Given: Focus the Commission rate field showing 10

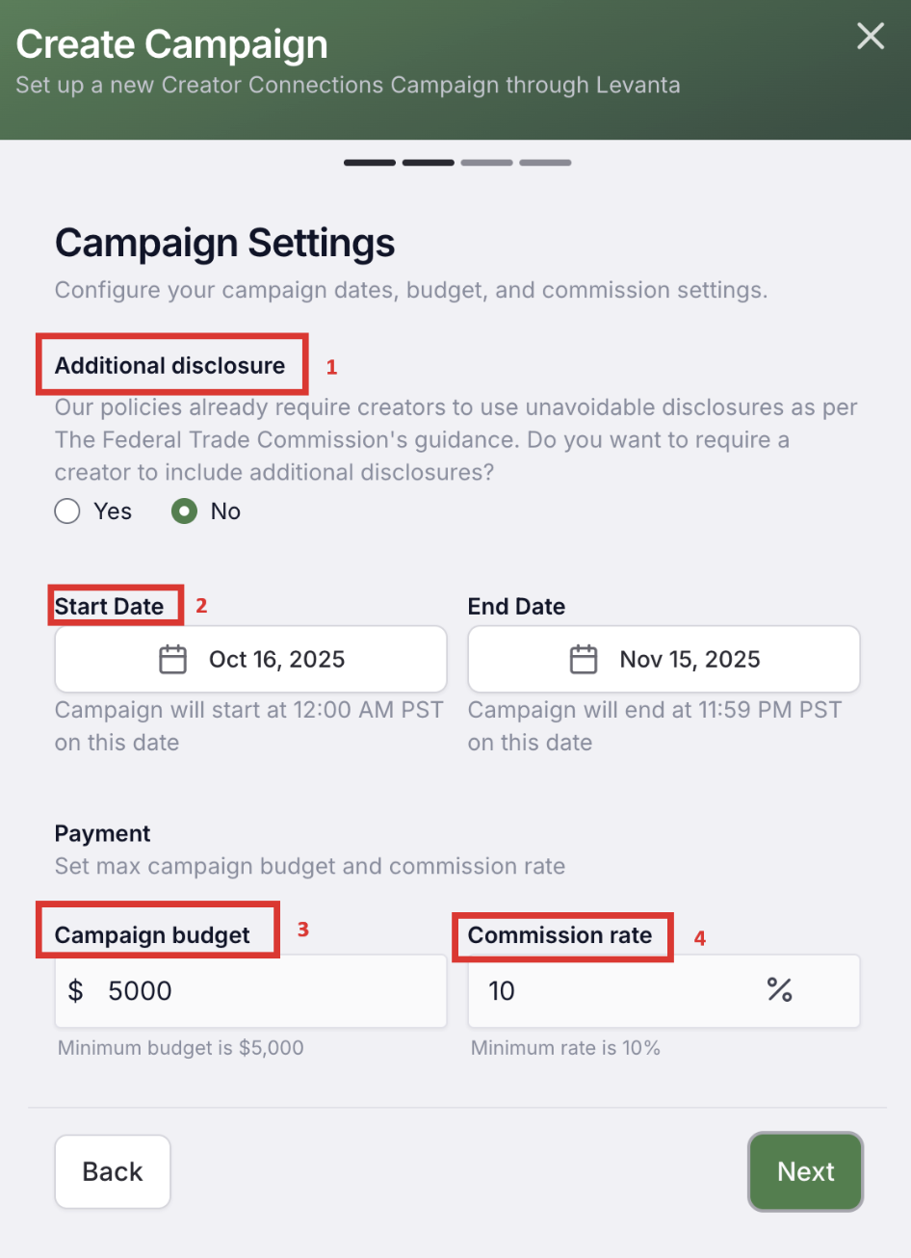Looking at the screenshot, I should point(616,991).
